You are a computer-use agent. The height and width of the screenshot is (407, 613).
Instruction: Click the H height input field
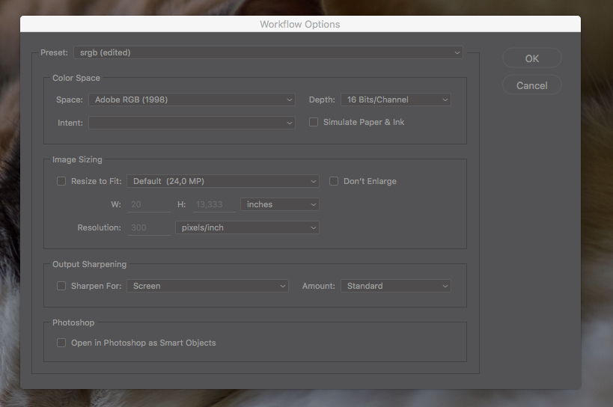tap(214, 204)
